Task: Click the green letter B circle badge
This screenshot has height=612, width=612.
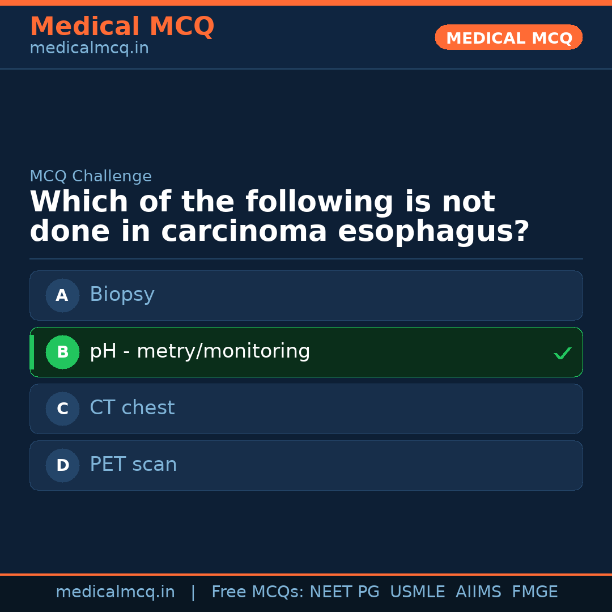Action: coord(62,352)
